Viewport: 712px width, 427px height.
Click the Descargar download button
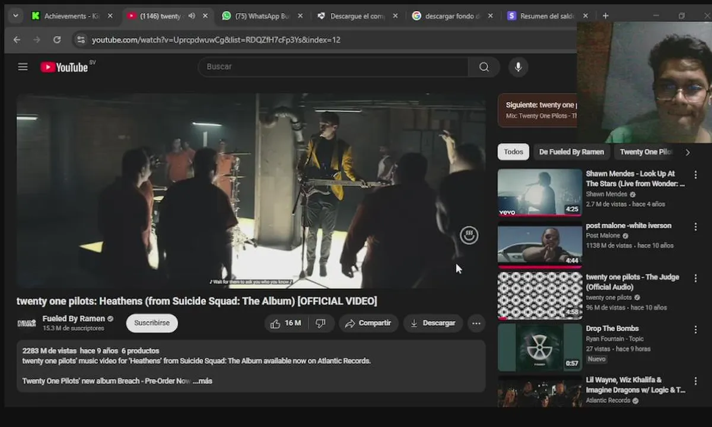point(433,323)
